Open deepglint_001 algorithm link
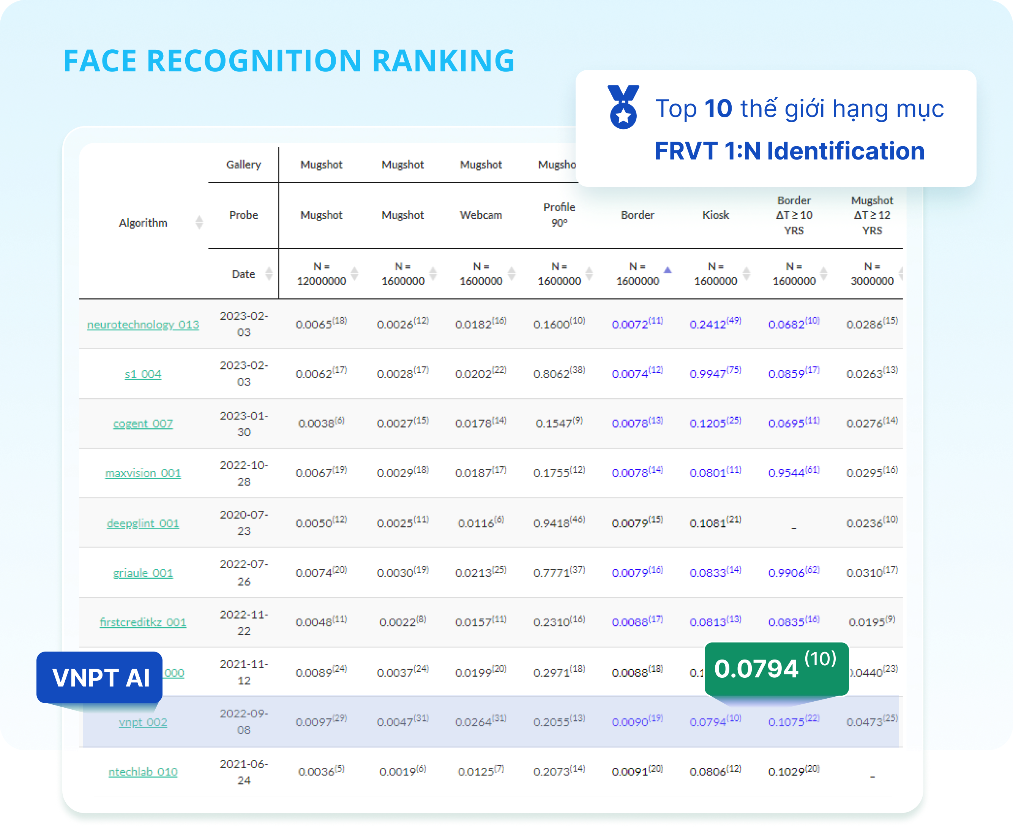 pos(143,523)
